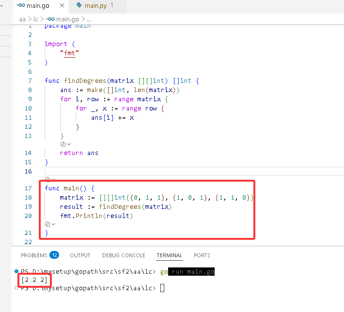Click 'func main()' declaration on line 17

[x=65, y=188]
